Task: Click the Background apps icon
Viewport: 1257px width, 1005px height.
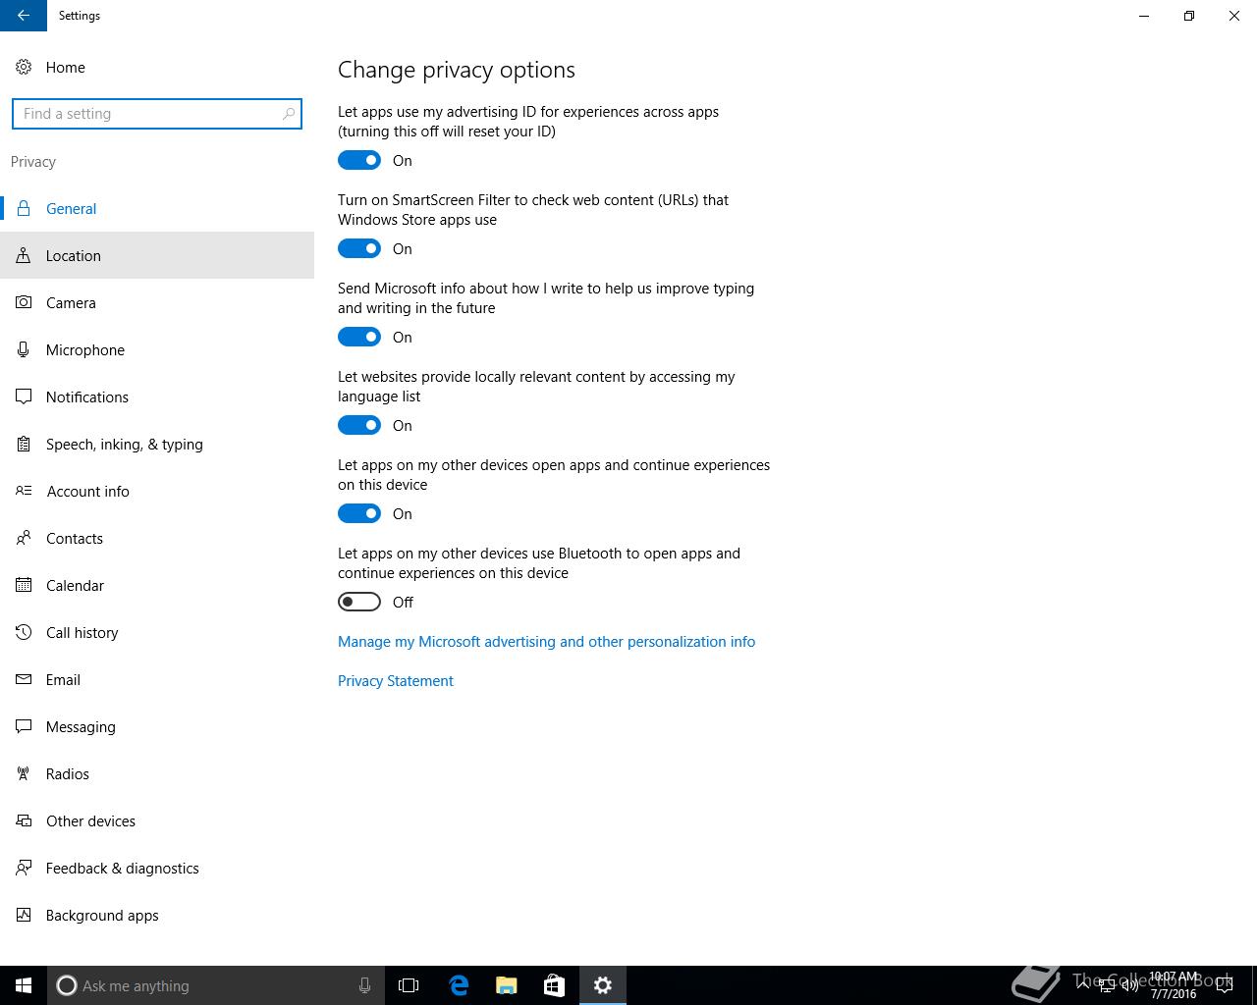Action: point(24,915)
